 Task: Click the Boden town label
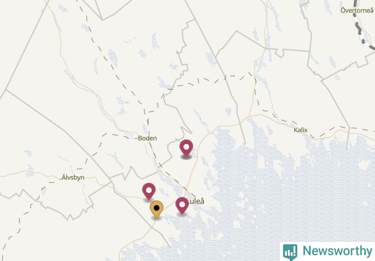point(147,138)
